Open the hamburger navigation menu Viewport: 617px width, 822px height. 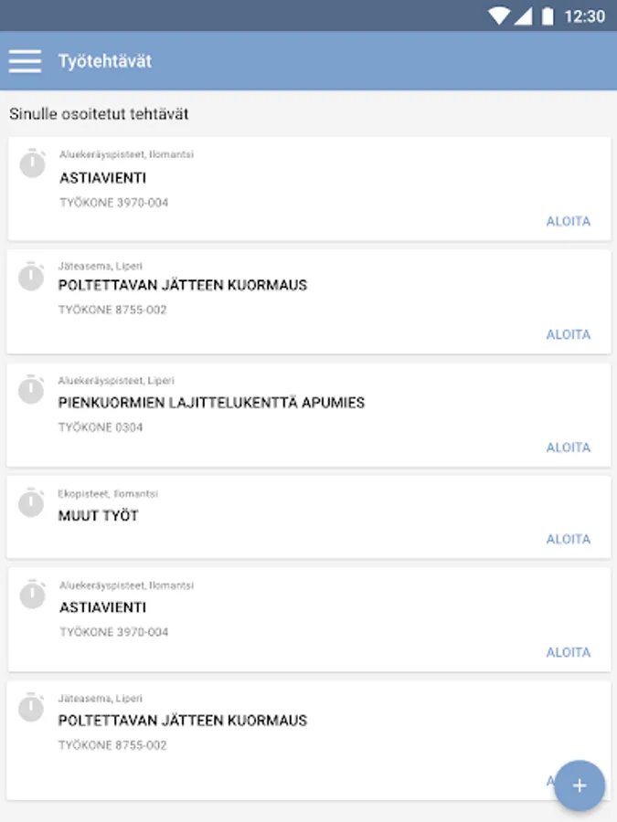coord(25,61)
